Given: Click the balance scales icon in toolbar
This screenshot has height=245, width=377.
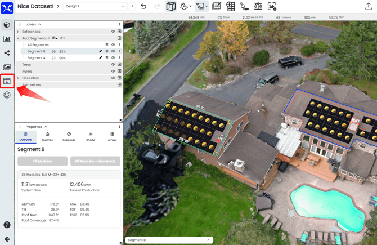Looking at the screenshot, I should [258, 6].
